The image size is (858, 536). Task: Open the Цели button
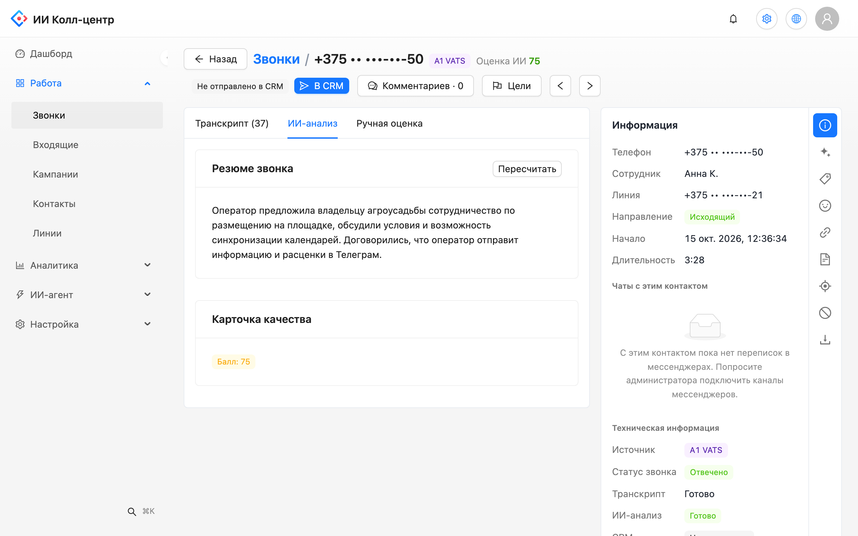tap(511, 86)
